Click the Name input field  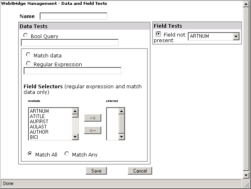coord(74,16)
